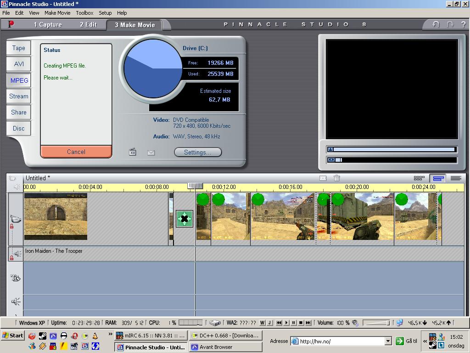The image size is (470, 353).
Task: Click the title overlay track icon
Action: click(x=15, y=278)
